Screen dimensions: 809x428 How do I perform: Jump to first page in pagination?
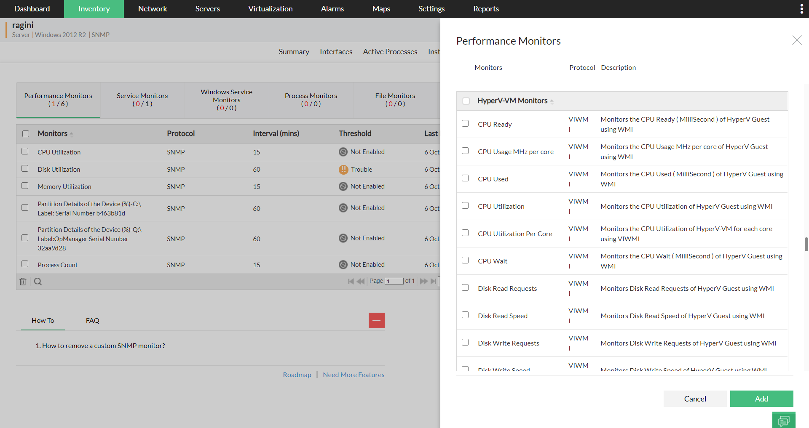tap(351, 281)
